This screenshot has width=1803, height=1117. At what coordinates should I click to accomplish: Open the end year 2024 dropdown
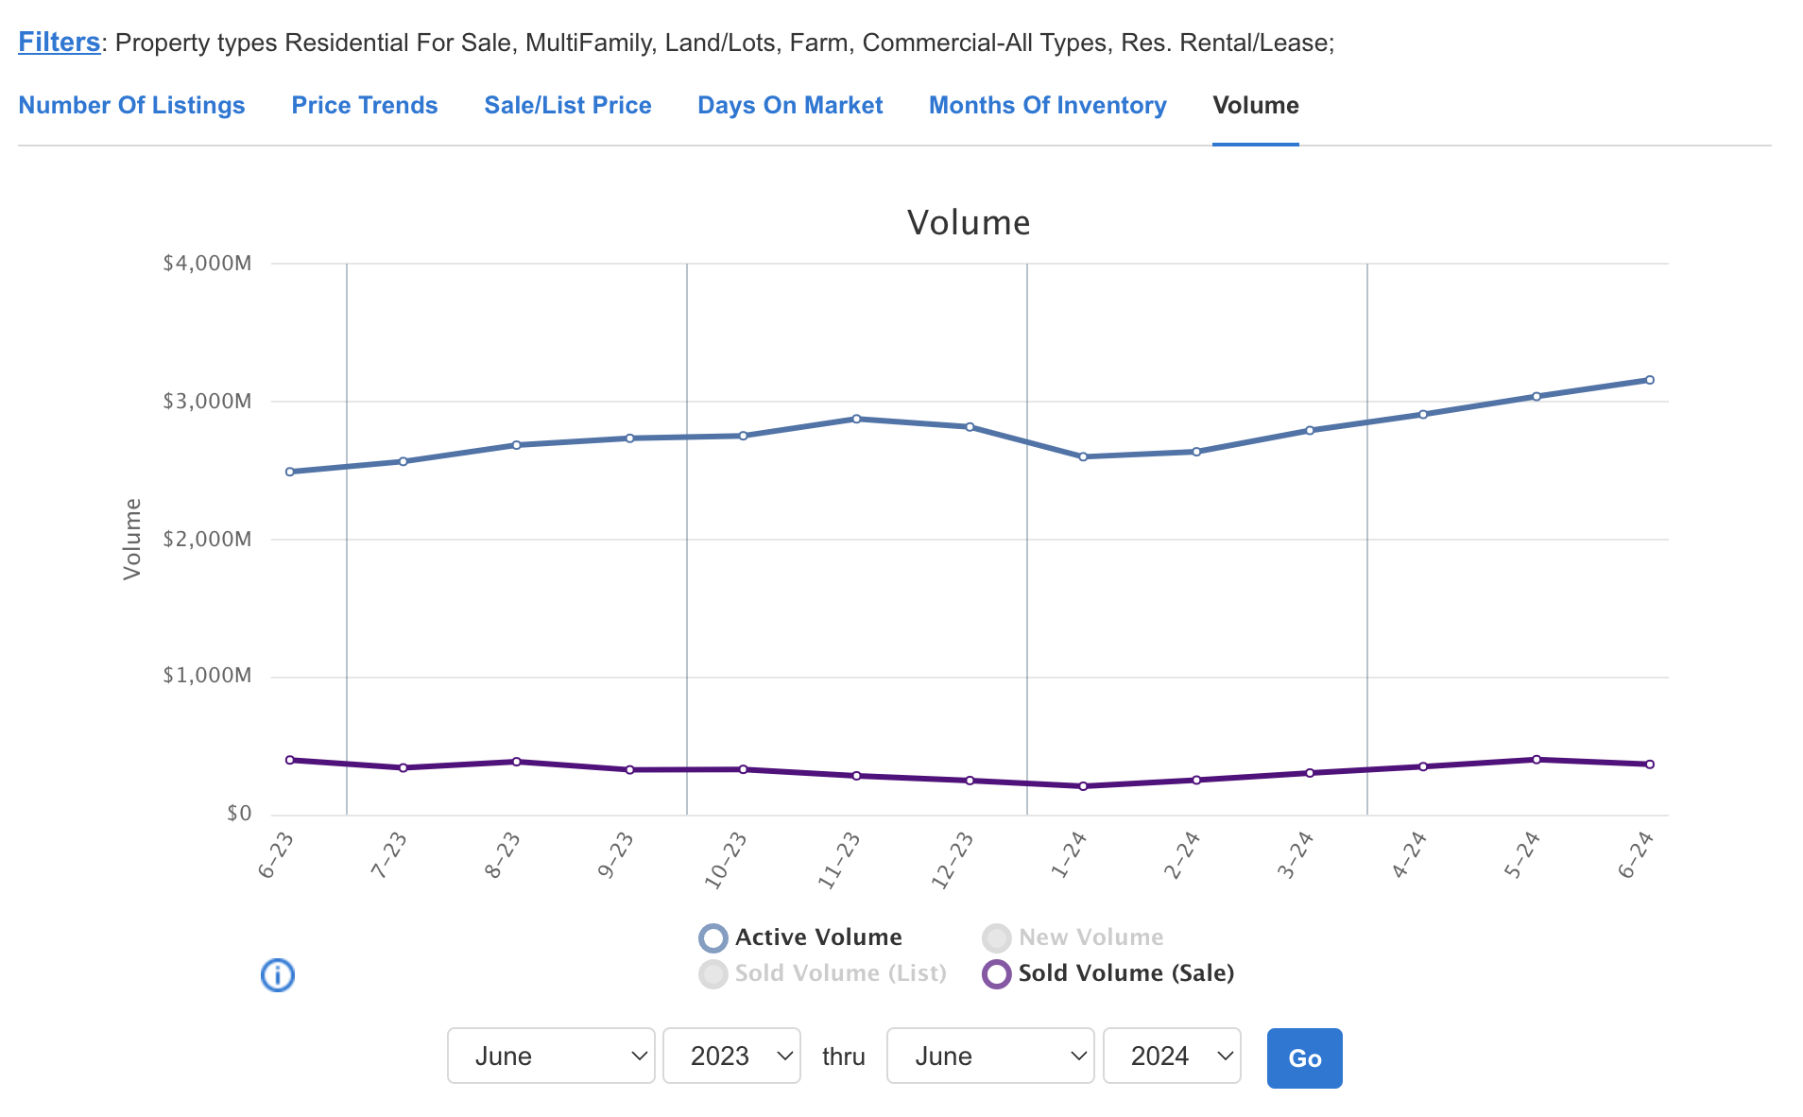click(1172, 1056)
